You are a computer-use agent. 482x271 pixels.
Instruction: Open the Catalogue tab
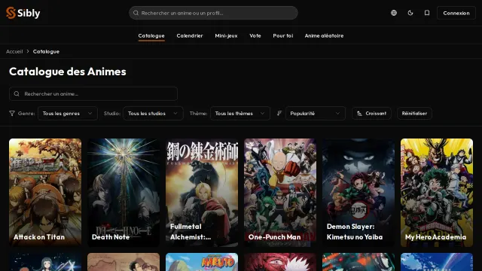pos(151,35)
